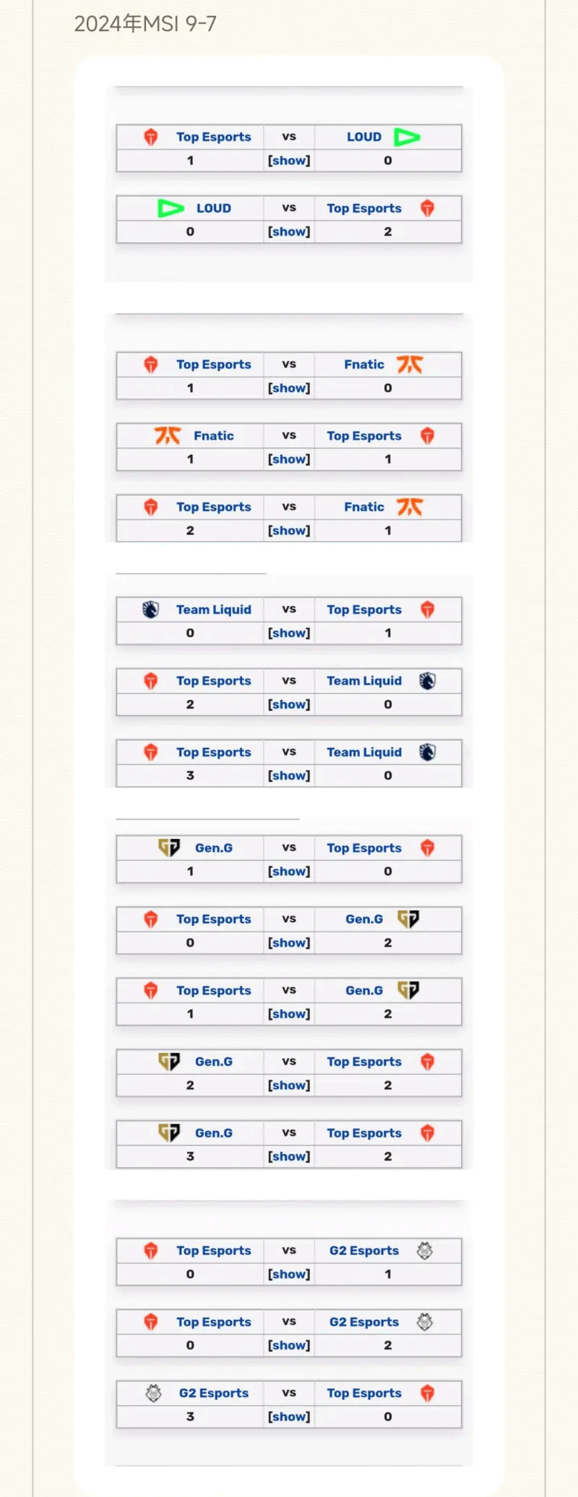The height and width of the screenshot is (1497, 578).
Task: Expand [show] for Top Esports 1-0 LOUD
Action: (289, 161)
